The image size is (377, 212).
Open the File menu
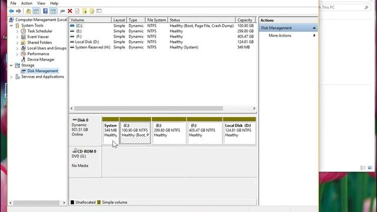click(x=13, y=3)
